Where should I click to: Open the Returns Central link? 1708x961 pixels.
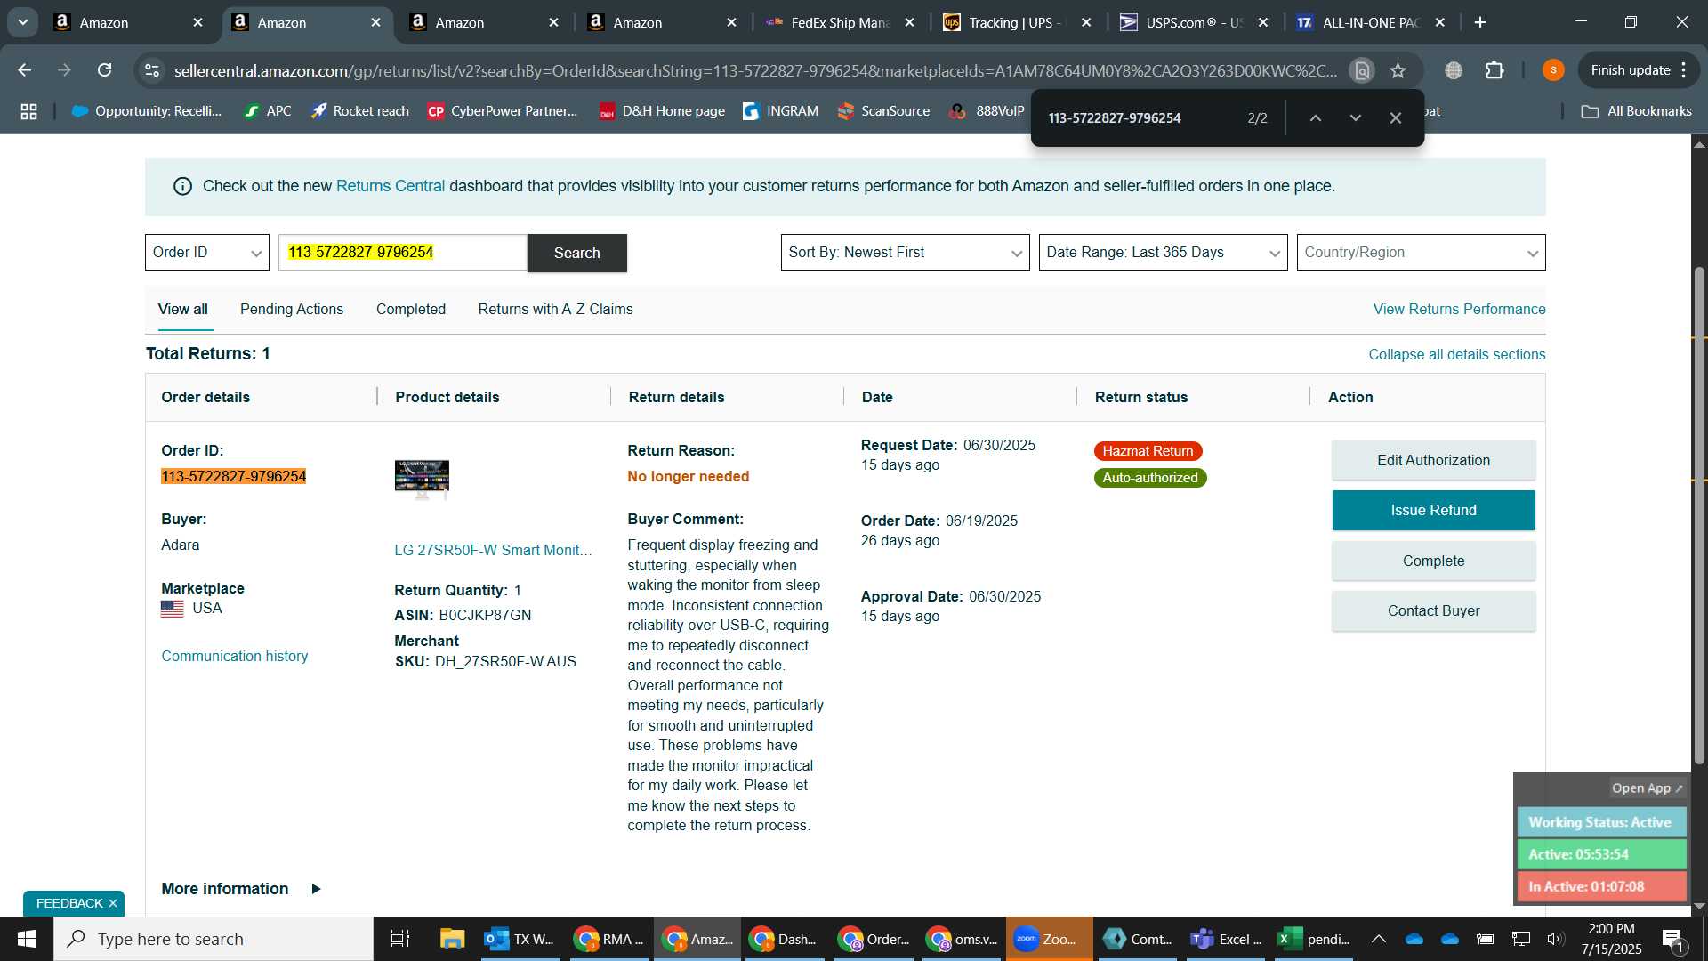pos(390,186)
